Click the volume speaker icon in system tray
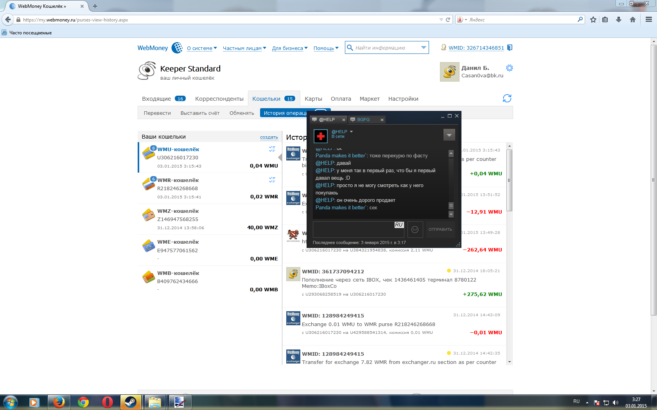Viewport: 657px width, 410px height. (616, 402)
